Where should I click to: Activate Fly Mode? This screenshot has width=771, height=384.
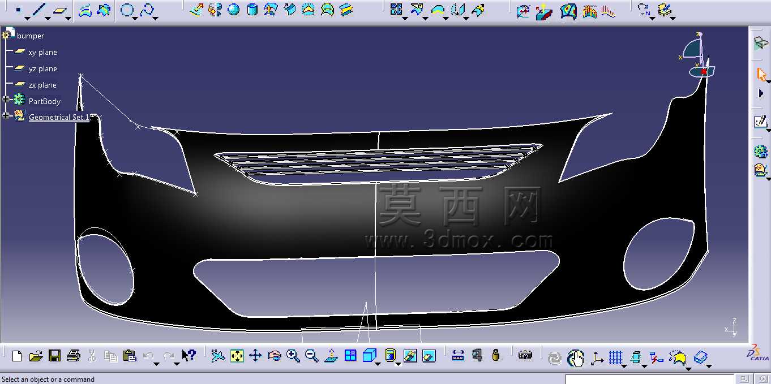pos(218,356)
